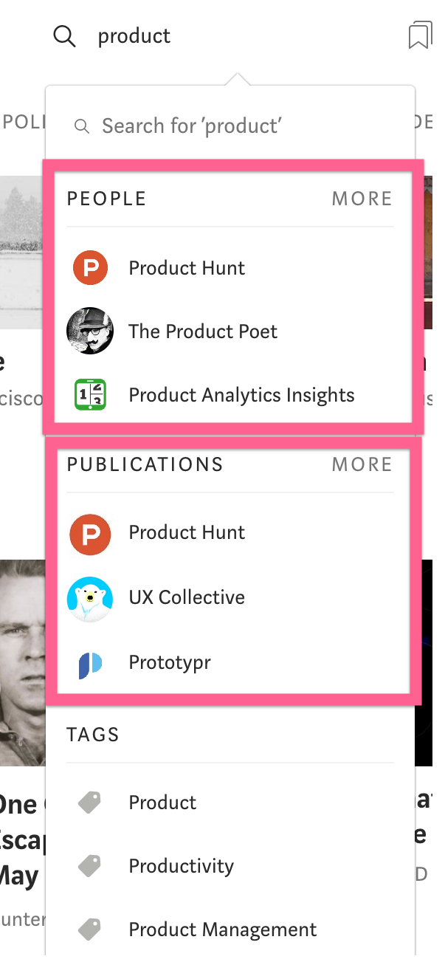Expand more Publications results
The image size is (445, 962).
pyautogui.click(x=362, y=464)
